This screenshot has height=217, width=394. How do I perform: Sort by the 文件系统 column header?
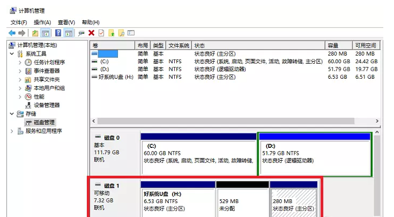179,46
